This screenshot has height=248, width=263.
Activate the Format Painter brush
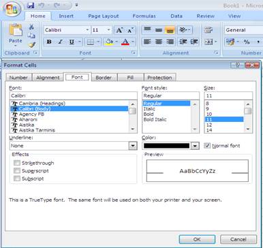click(31, 45)
